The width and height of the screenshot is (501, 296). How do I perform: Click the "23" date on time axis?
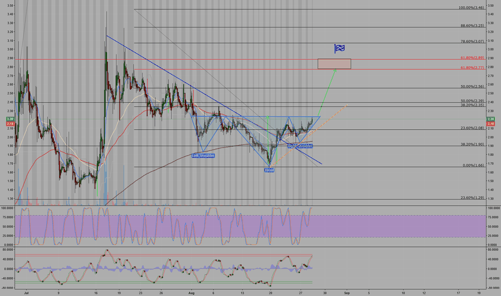coord(141,292)
